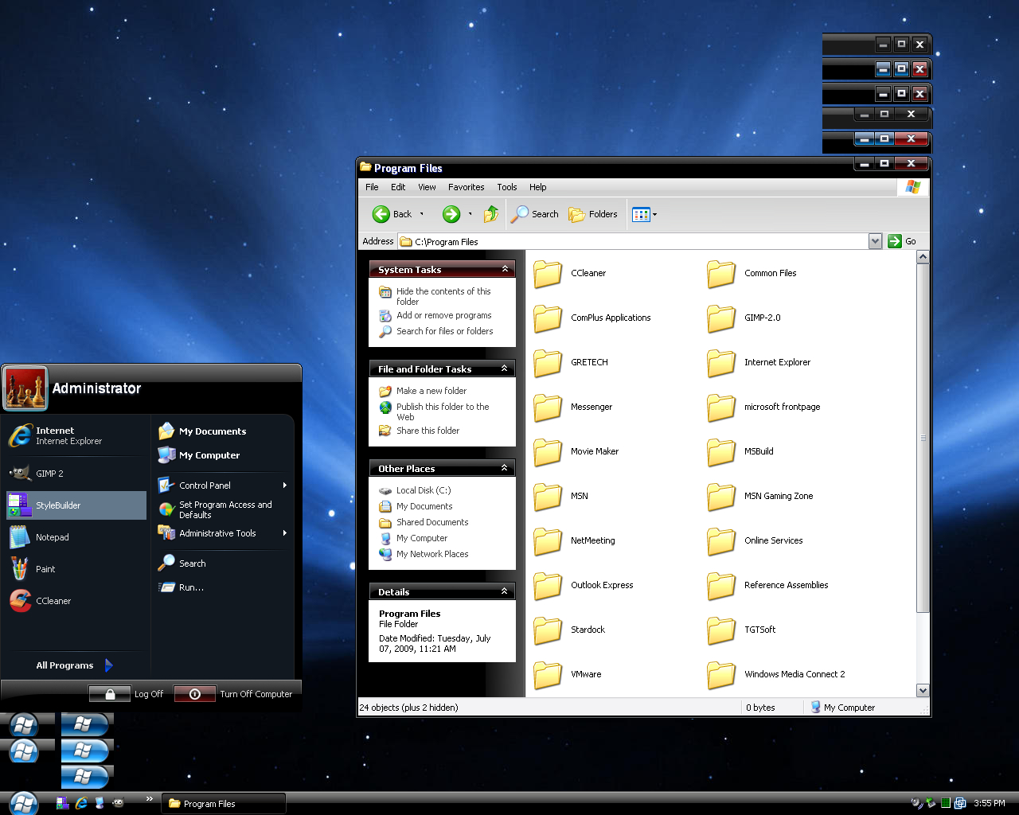Image resolution: width=1019 pixels, height=815 pixels.
Task: Click Search for files or folders
Action: [435, 331]
